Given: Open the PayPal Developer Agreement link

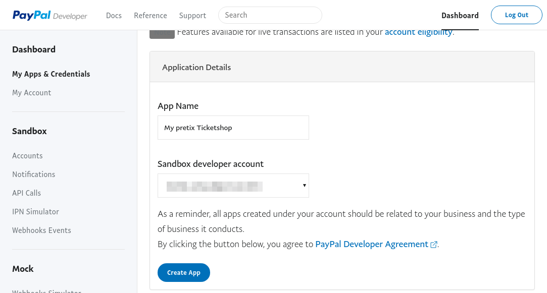Looking at the screenshot, I should click(372, 244).
